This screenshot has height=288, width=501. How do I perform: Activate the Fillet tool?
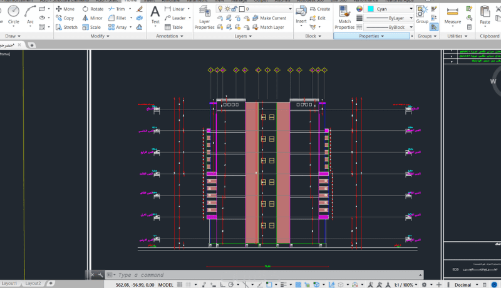(117, 18)
